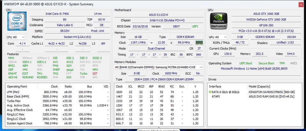306x131 pixels.
Task: Click the Kaby Lake-S codename field
Action: pyautogui.click(x=65, y=25)
